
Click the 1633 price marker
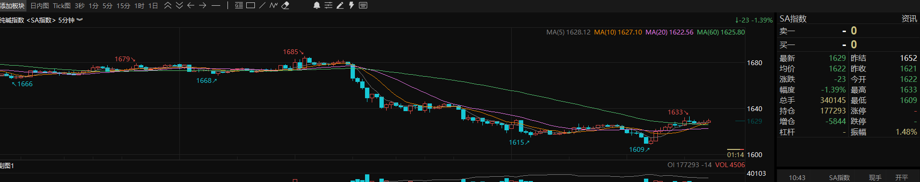tap(678, 112)
